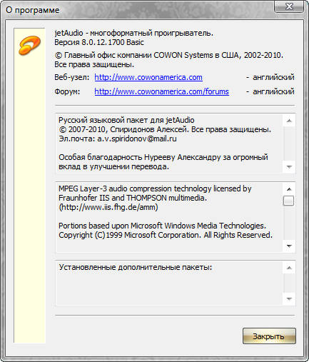
Task: Click down arrow of installed packages scrollbar
Action: (x=289, y=298)
